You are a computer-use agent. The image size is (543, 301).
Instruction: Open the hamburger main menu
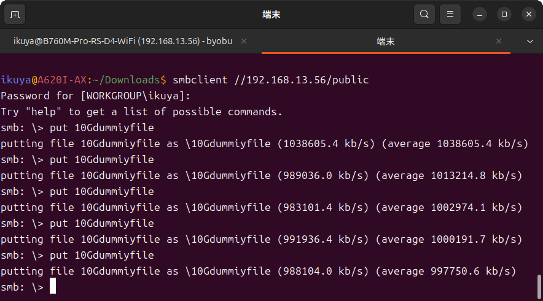click(x=450, y=14)
